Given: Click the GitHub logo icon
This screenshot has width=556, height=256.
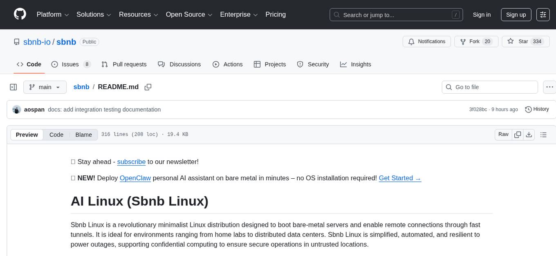Looking at the screenshot, I should click(20, 14).
